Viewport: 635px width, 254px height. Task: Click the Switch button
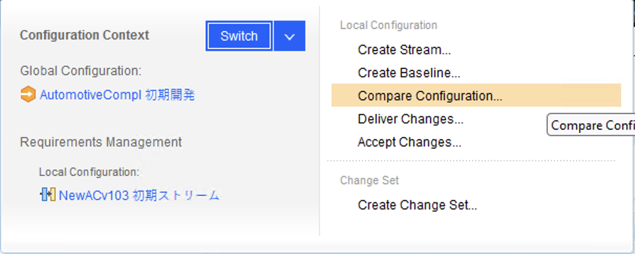point(239,36)
